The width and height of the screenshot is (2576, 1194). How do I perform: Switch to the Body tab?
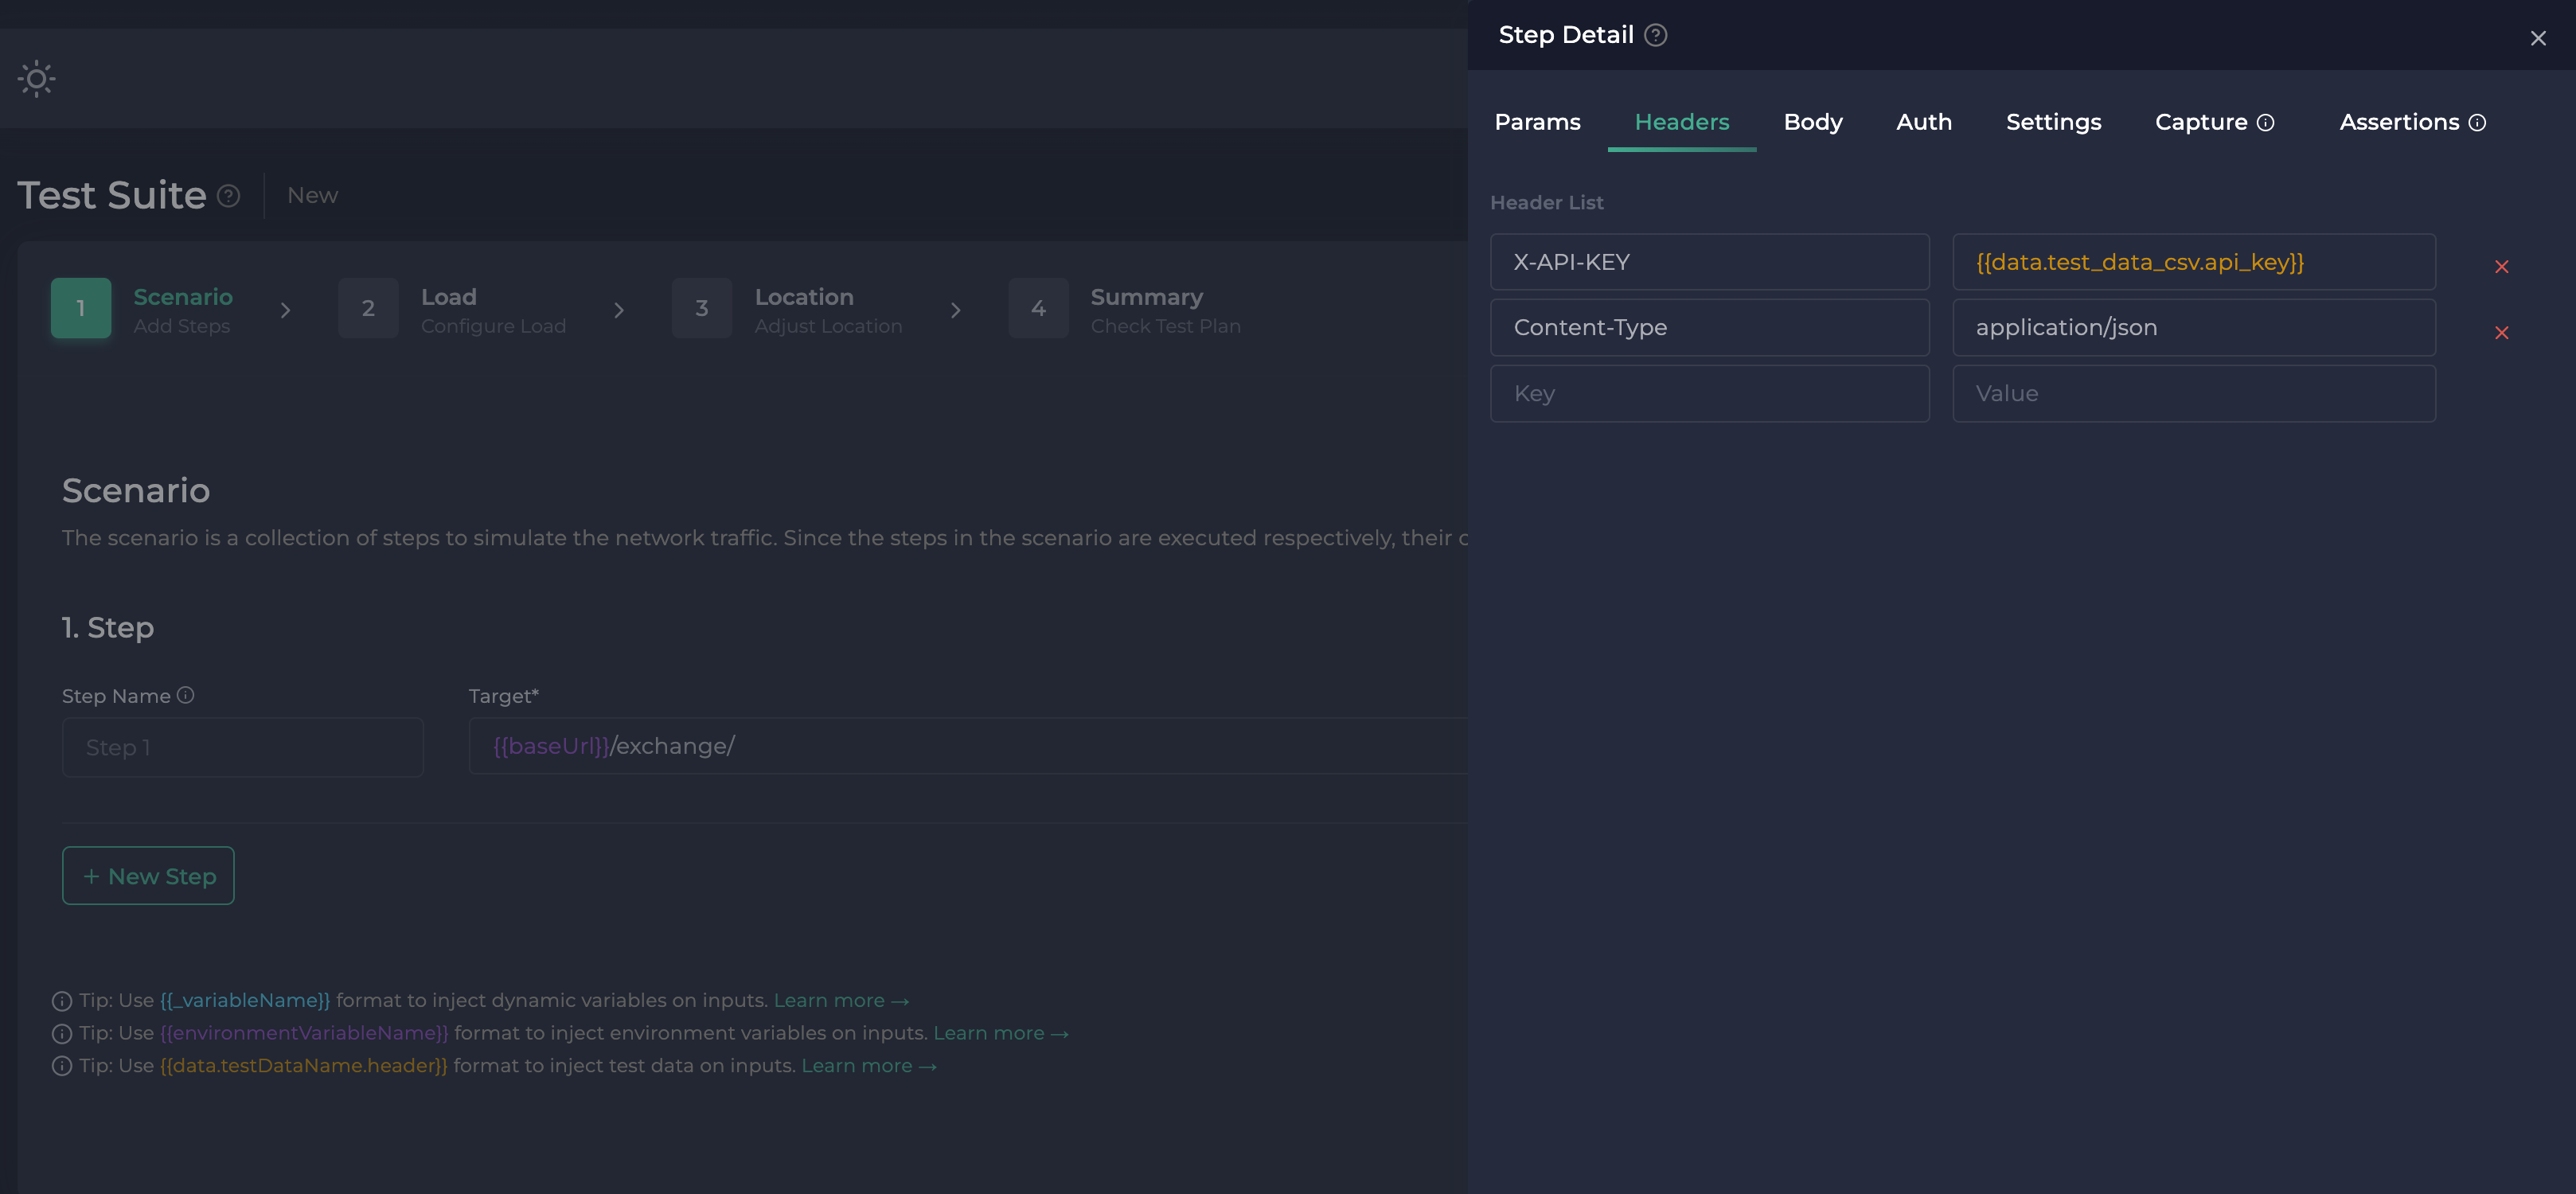pos(1813,121)
